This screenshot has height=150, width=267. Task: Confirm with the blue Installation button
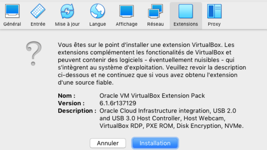point(155,143)
